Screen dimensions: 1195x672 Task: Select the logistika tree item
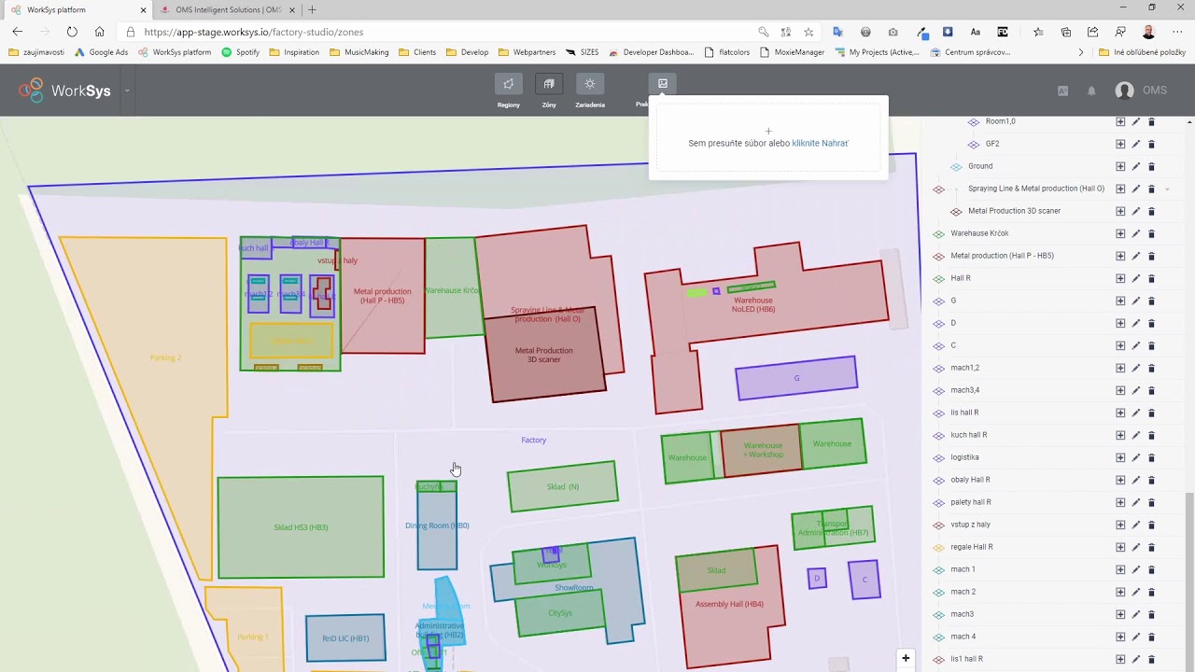pyautogui.click(x=964, y=457)
